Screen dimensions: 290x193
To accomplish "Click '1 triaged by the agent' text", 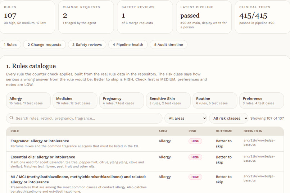I will pyautogui.click(x=80, y=23).
